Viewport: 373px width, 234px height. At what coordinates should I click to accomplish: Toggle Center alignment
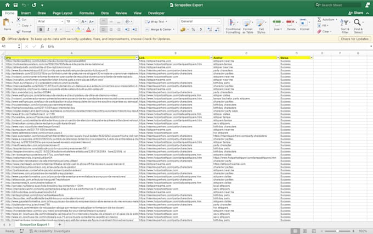[111, 29]
